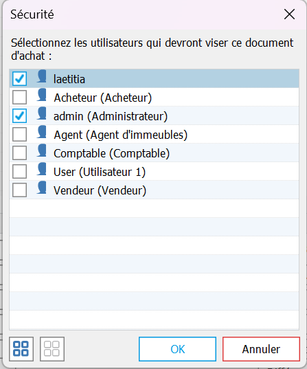307x369 pixels.
Task: Click the user icon beside Vendeur
Action: 42,188
